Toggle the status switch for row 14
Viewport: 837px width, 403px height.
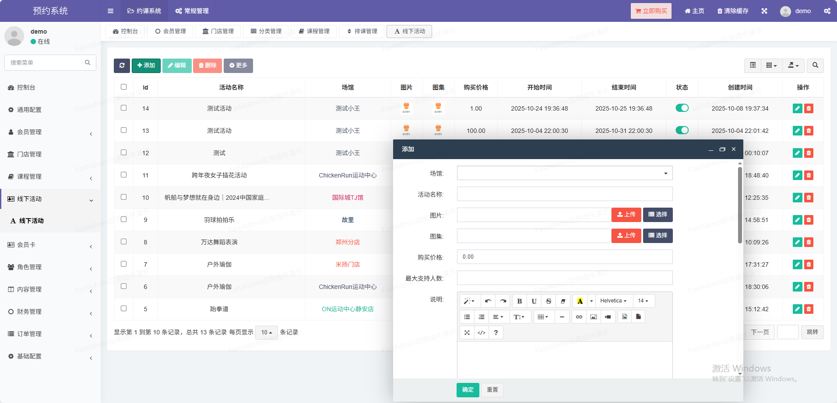tap(682, 108)
